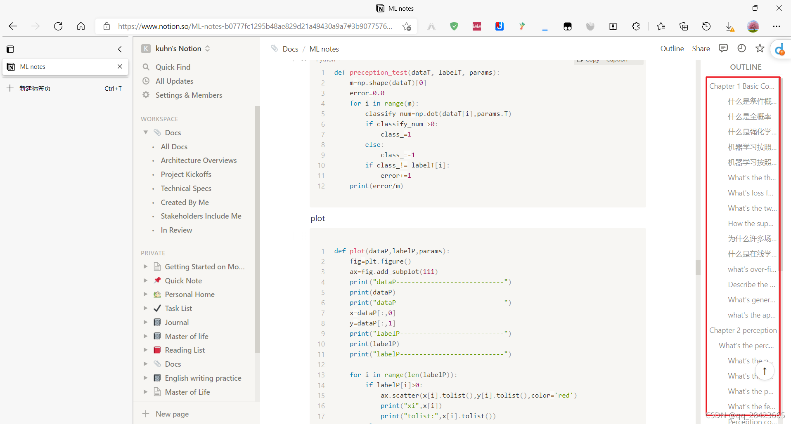Expand English writing practice page
Screen dimensions: 791x424
145,378
